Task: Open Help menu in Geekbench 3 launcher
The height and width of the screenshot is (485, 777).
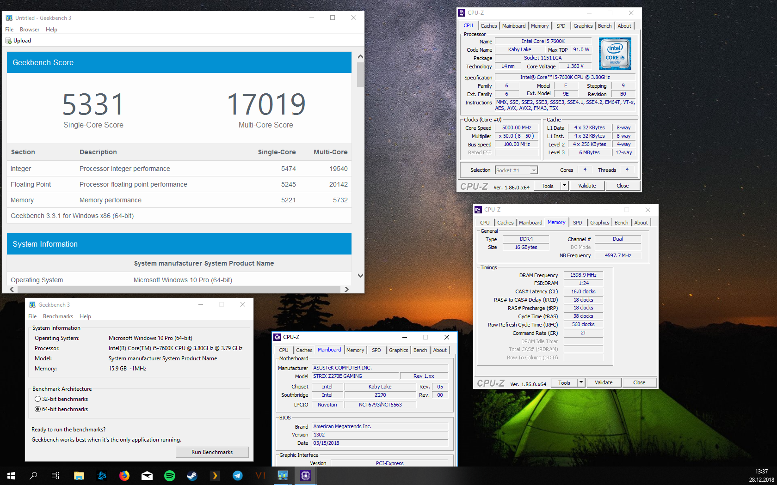Action: click(x=86, y=316)
